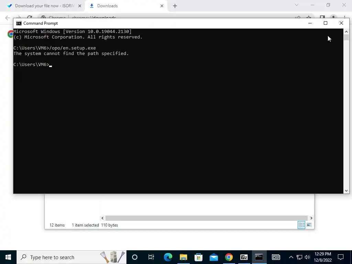352x264 pixels.
Task: Launch Microsoft Edge from the taskbar
Action: 168,257
